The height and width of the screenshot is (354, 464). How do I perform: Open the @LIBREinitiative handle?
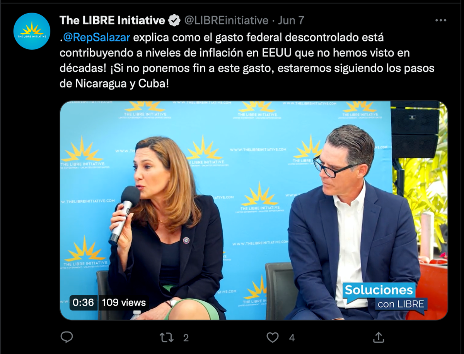[x=226, y=20]
